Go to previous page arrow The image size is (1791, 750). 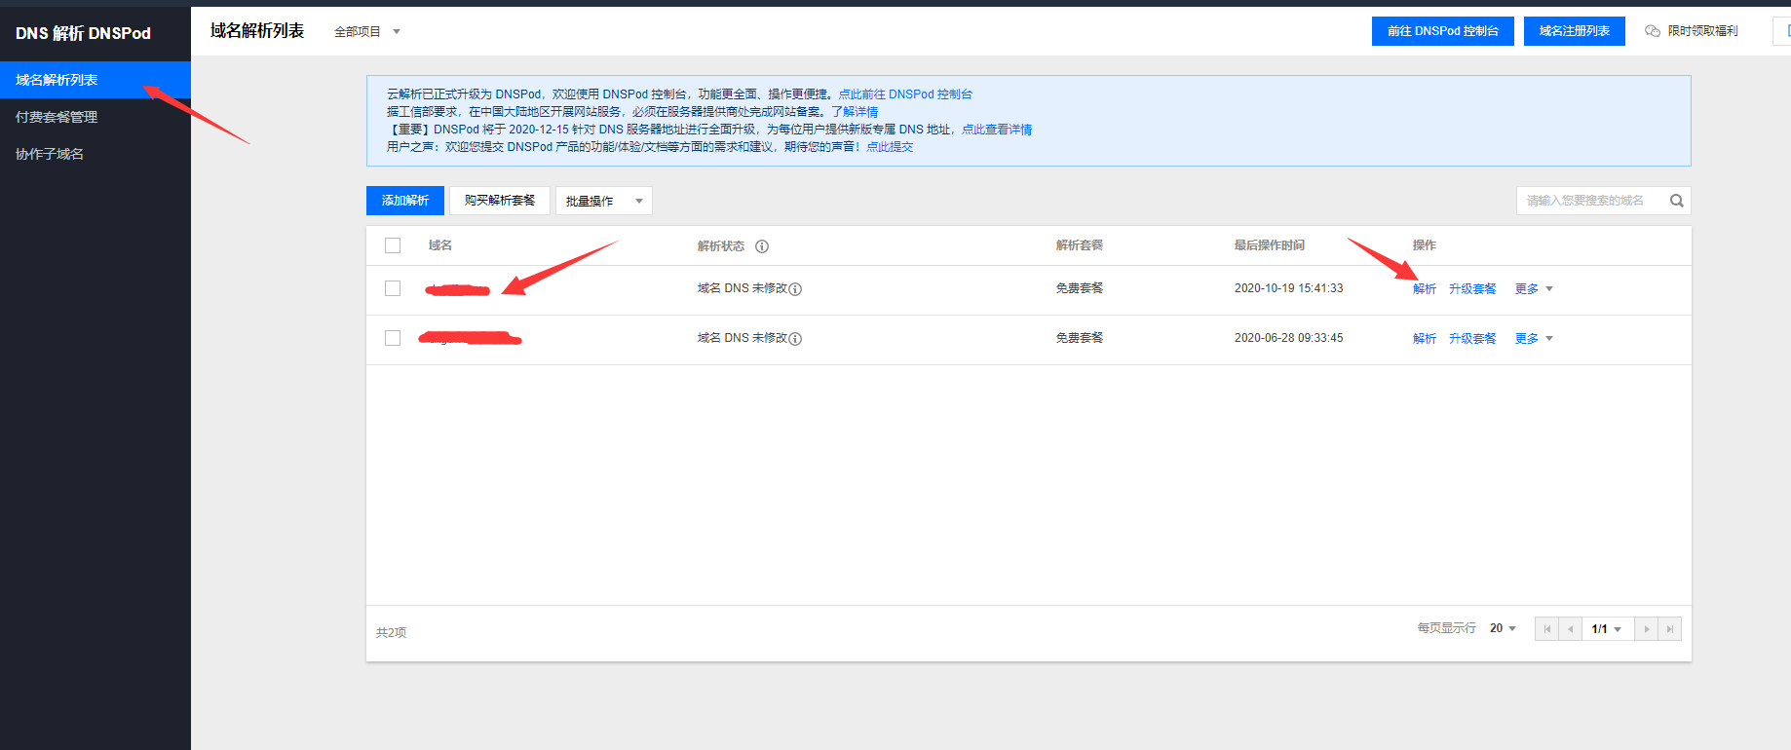click(1570, 629)
